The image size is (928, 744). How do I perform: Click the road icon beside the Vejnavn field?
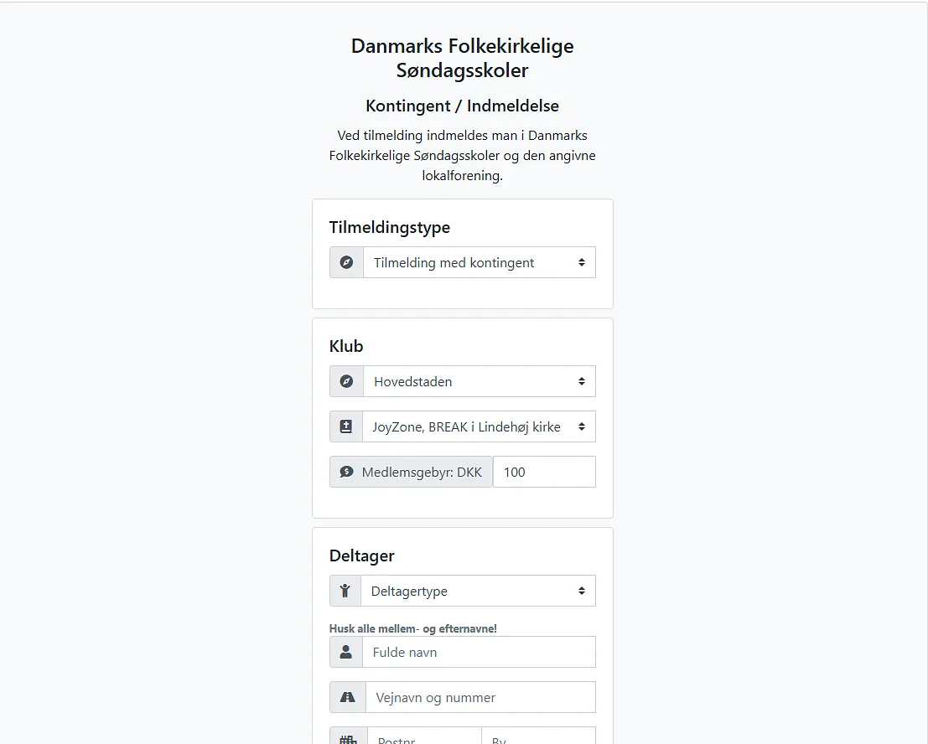[x=348, y=697]
